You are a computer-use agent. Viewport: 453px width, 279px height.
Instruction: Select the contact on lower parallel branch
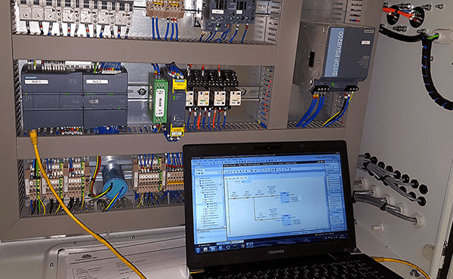tap(260, 220)
